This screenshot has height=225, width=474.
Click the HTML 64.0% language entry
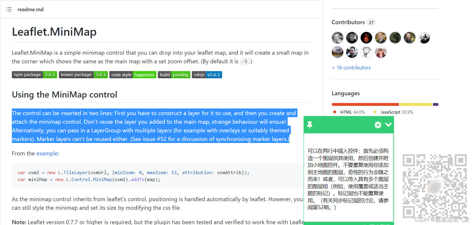click(349, 112)
